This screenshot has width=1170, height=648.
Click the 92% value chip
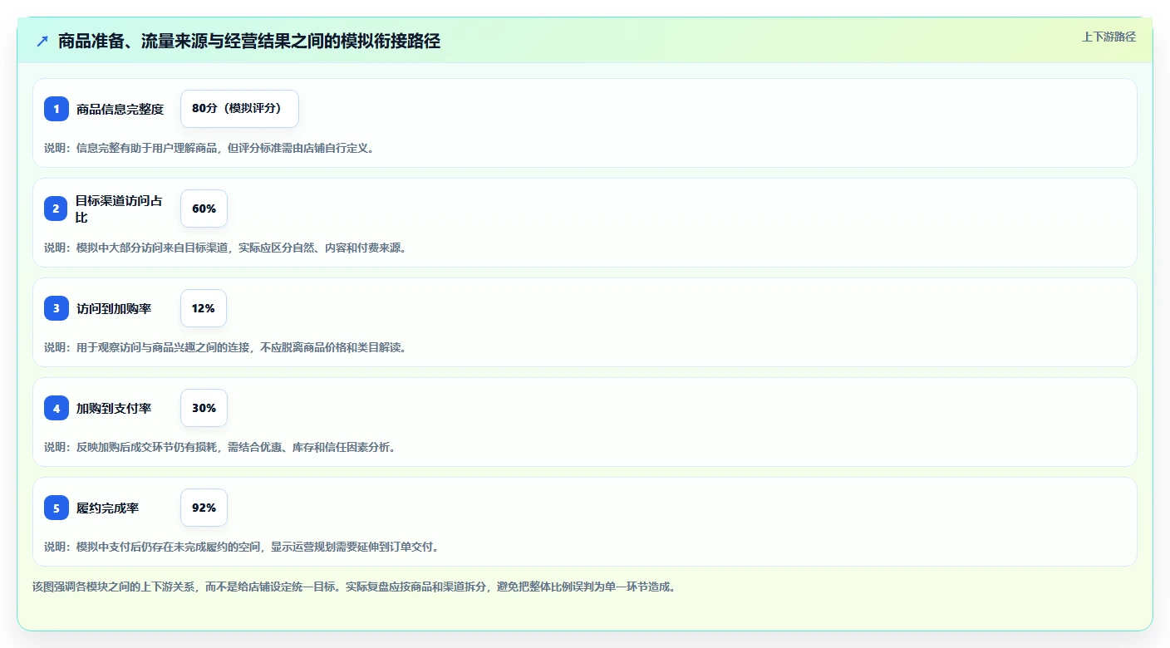(204, 508)
